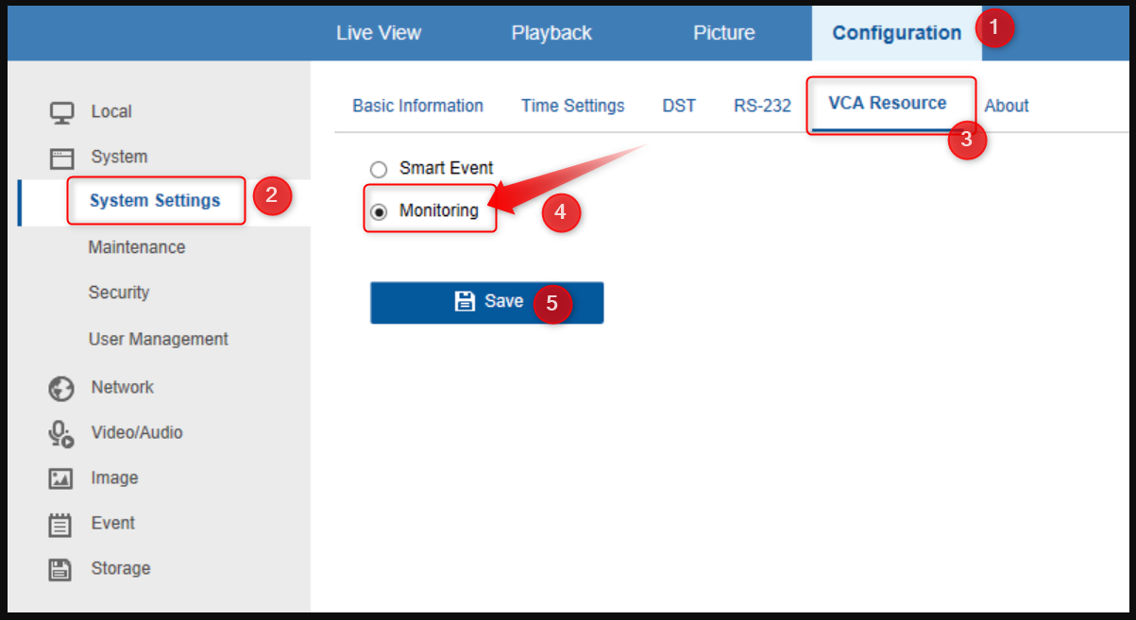The height and width of the screenshot is (620, 1136).
Task: Open Local settings in sidebar
Action: coord(111,111)
